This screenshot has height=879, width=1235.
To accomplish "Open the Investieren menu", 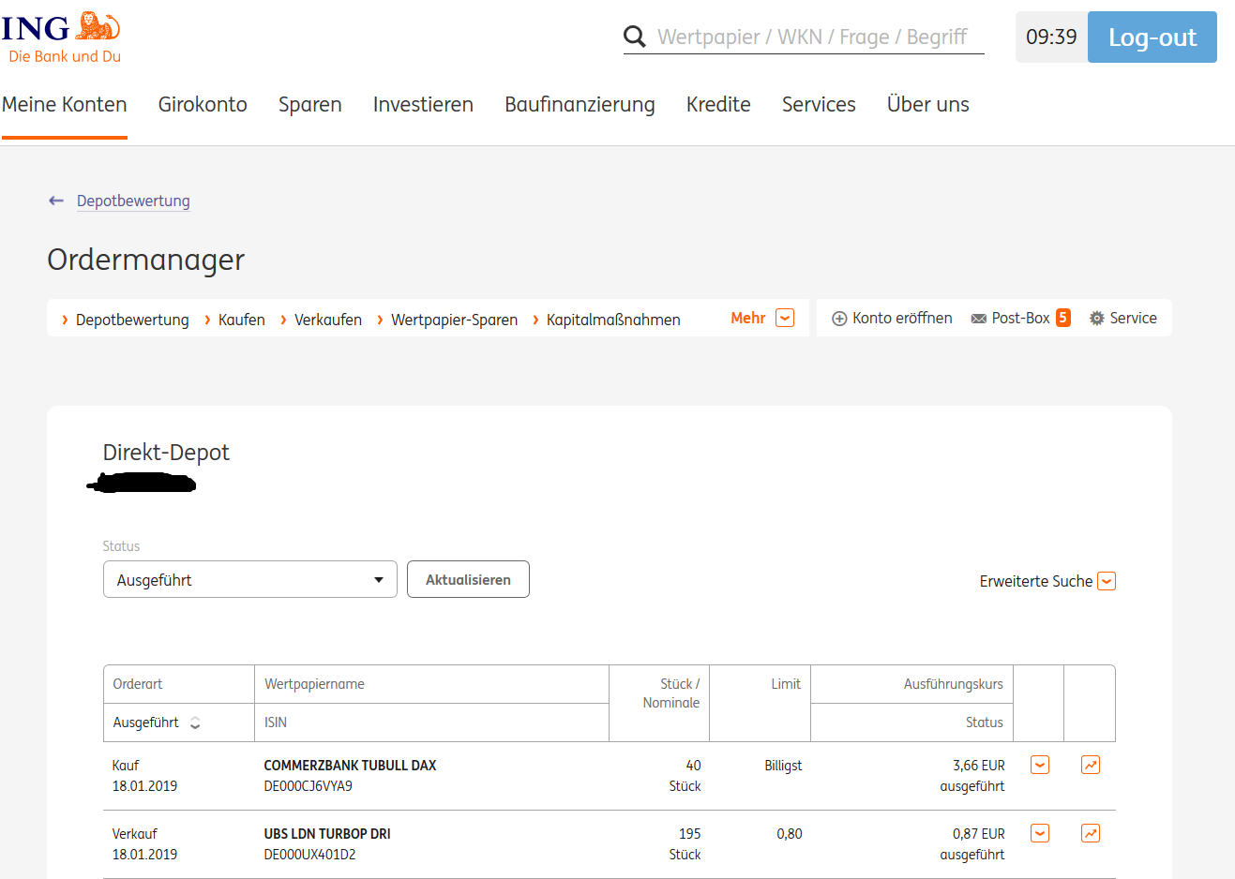I will tap(423, 105).
